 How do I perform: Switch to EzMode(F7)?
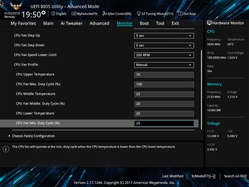203,176
